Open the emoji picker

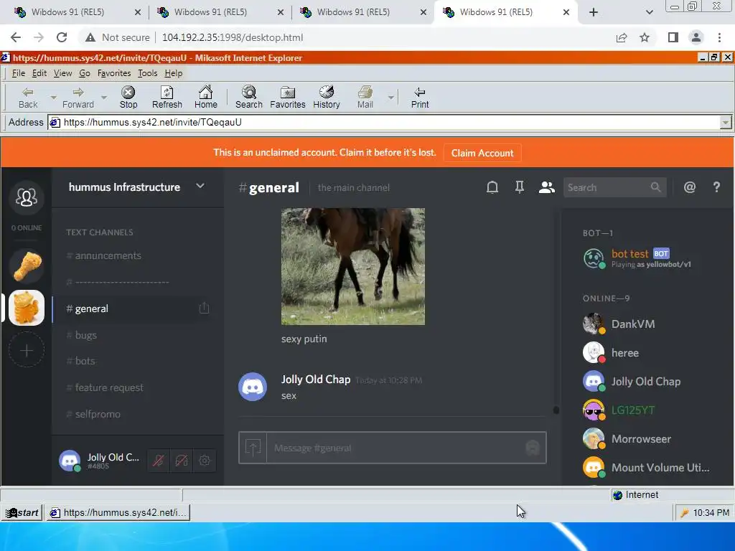coord(533,448)
